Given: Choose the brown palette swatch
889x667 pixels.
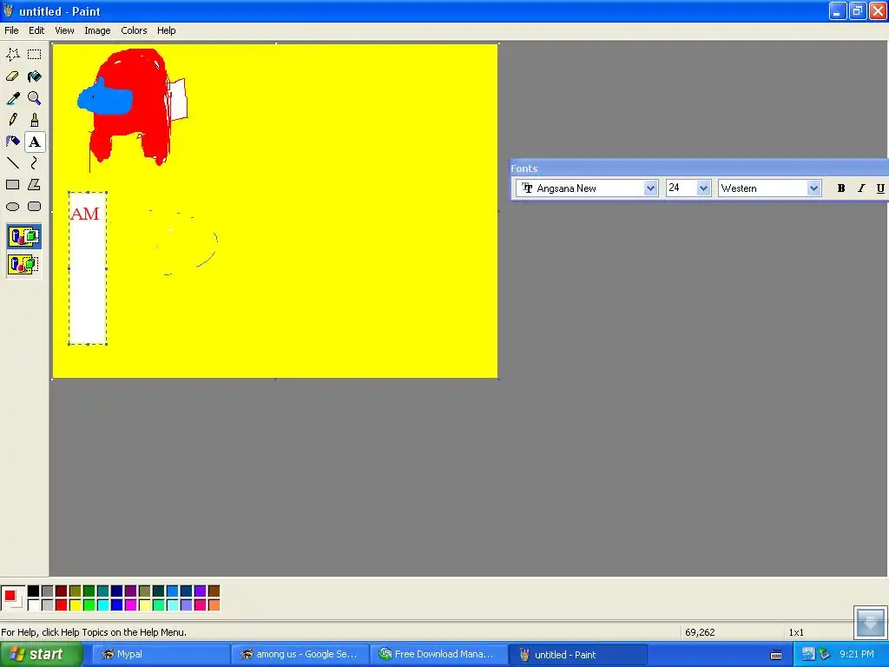Looking at the screenshot, I should click(x=214, y=591).
